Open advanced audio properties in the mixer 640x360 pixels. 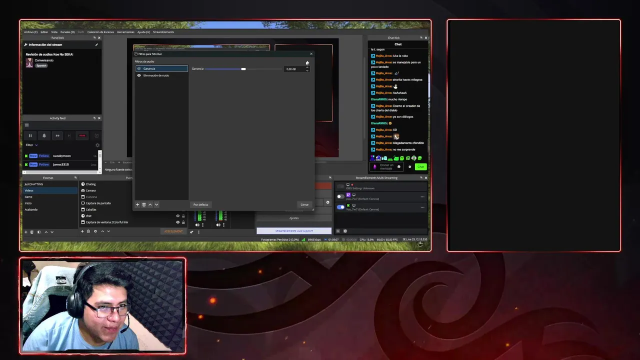coord(191,231)
